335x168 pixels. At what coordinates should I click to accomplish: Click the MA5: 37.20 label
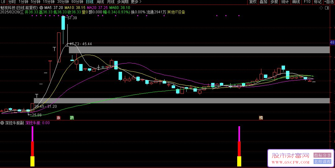coord(53,8)
